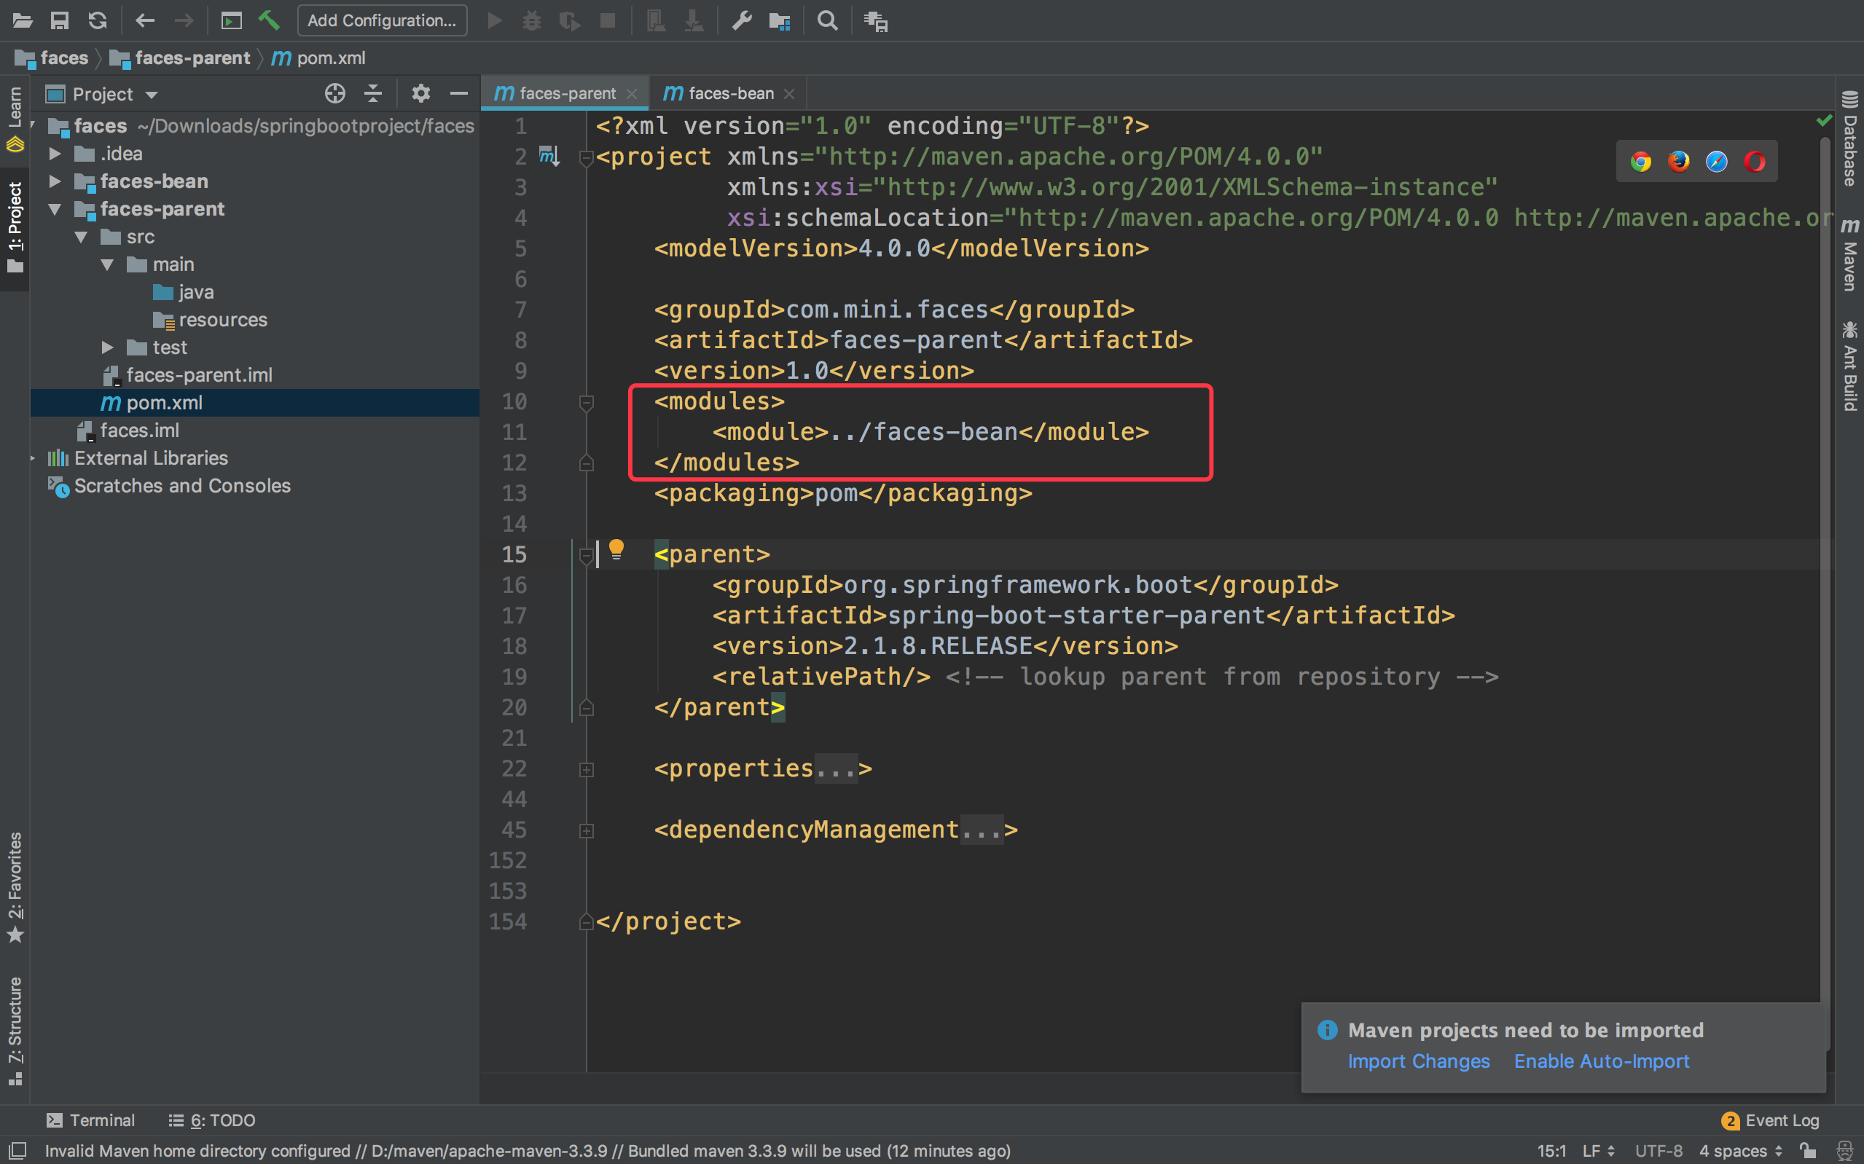The image size is (1864, 1164).
Task: Open Project panel gear settings
Action: point(420,94)
